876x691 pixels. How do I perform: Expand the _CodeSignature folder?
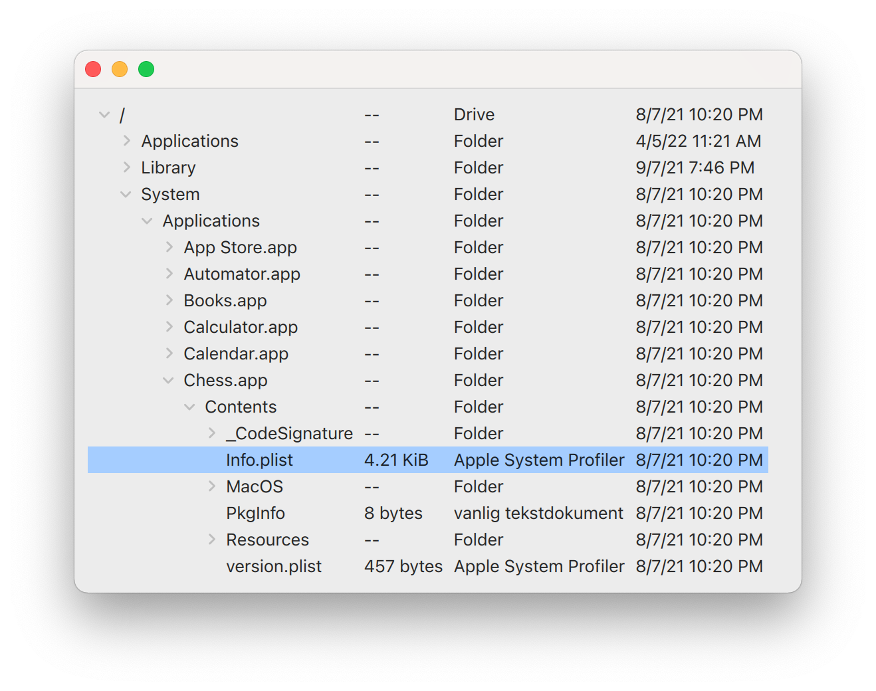[211, 433]
